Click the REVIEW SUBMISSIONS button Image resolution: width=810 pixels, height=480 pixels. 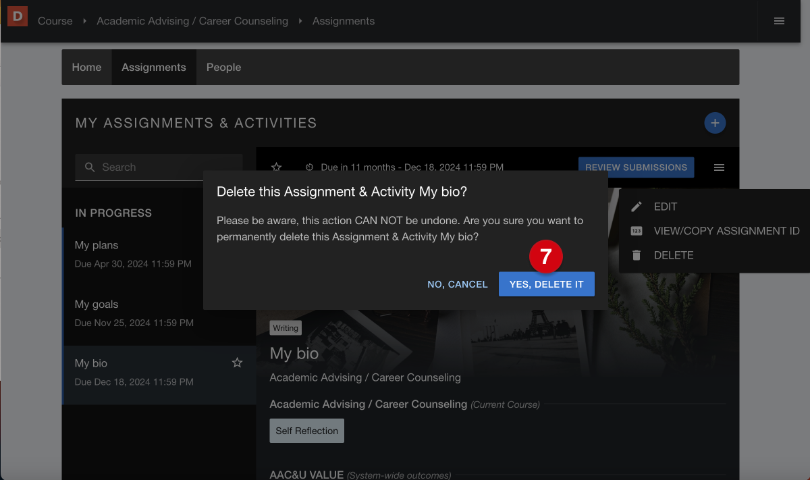(636, 167)
